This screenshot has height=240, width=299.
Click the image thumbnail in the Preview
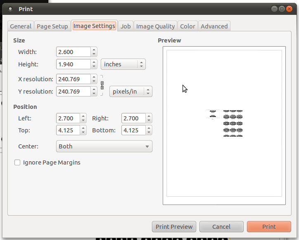click(x=224, y=123)
